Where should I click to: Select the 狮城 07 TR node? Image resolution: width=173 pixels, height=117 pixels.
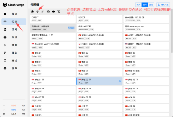[x=53, y=99]
